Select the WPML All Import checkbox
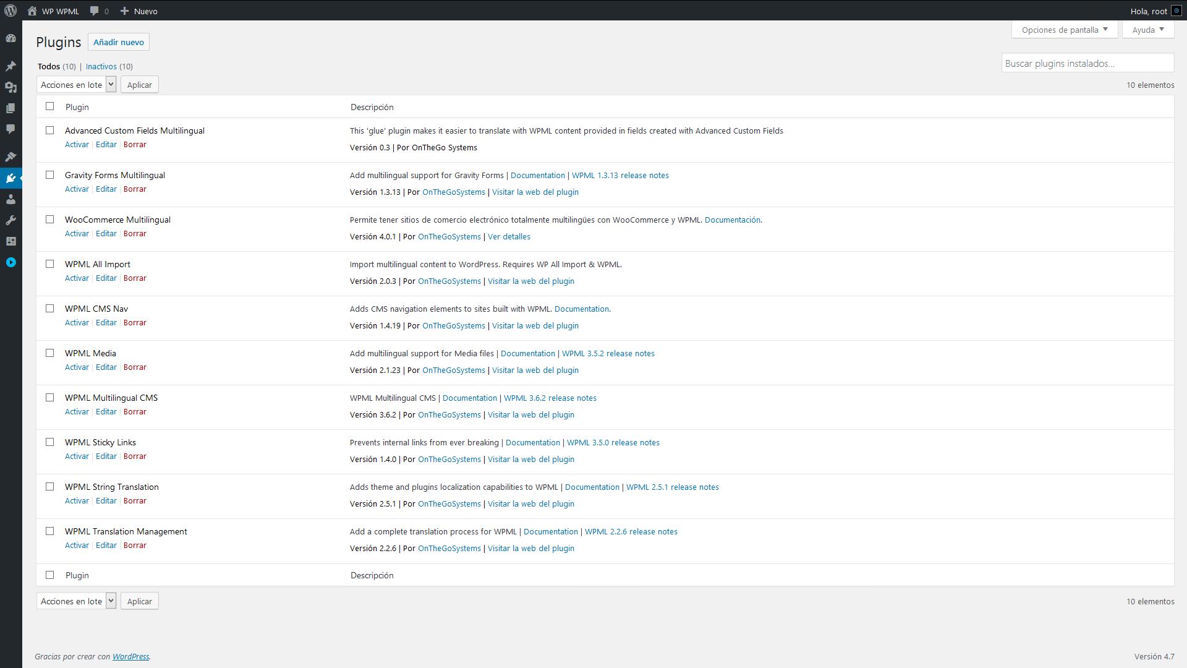 click(x=50, y=264)
